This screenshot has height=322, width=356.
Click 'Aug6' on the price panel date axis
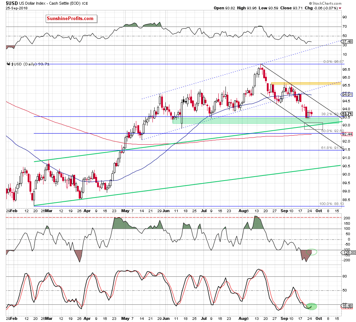tap(243, 211)
